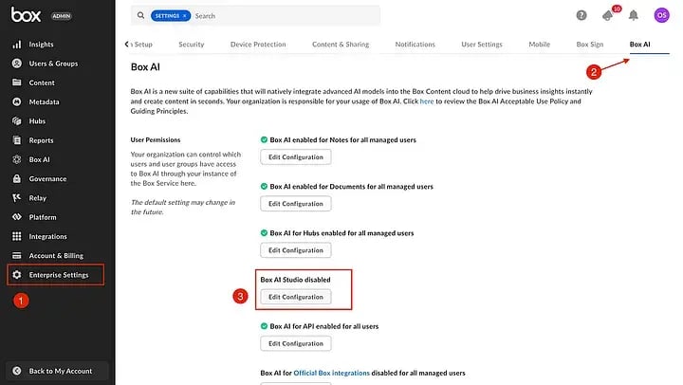
Task: Click the green check for API status
Action: click(264, 326)
